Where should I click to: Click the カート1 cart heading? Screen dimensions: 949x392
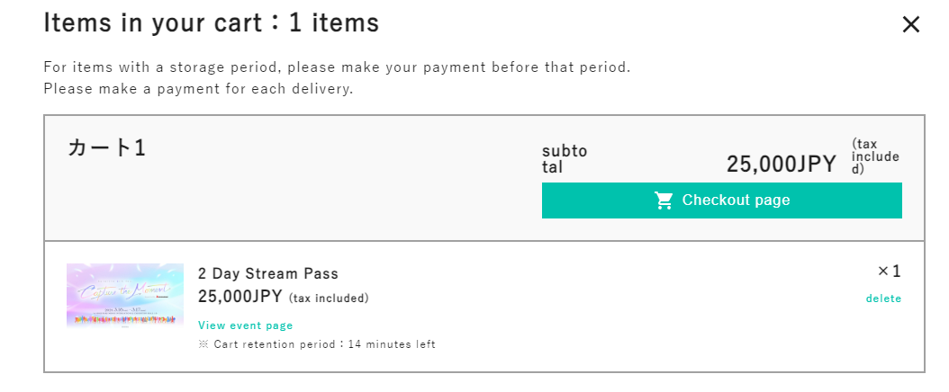[x=106, y=148]
